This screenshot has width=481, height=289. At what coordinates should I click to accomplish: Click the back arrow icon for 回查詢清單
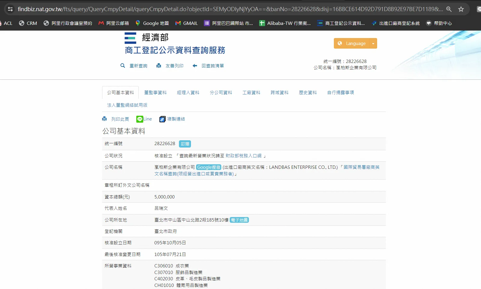[x=195, y=66]
